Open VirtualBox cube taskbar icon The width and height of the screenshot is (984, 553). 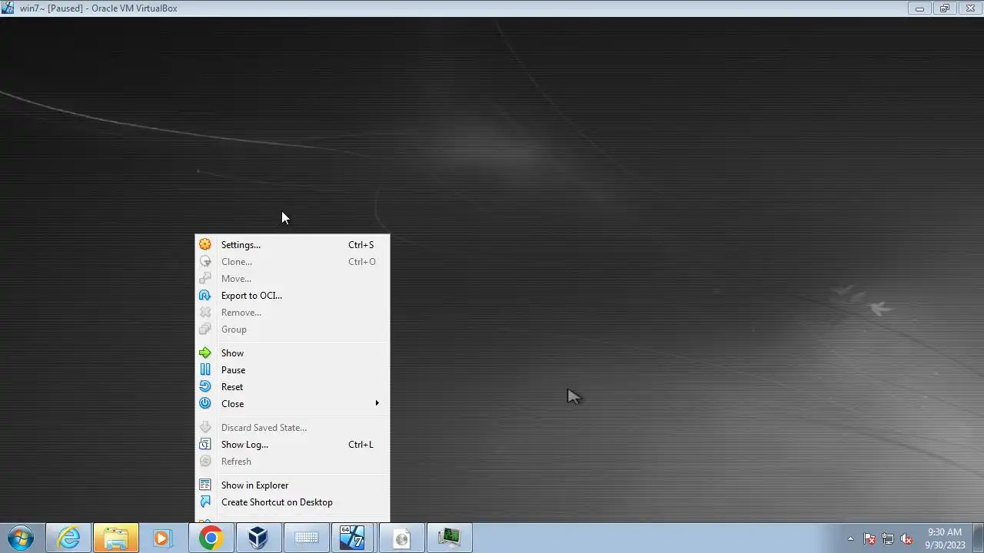258,538
